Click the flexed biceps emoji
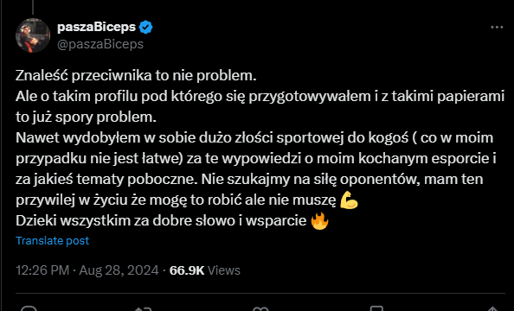This screenshot has height=311, width=514. click(x=349, y=200)
